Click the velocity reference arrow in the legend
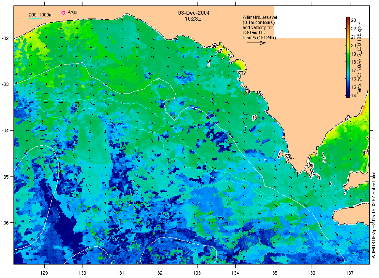379x278 pixels. point(256,43)
